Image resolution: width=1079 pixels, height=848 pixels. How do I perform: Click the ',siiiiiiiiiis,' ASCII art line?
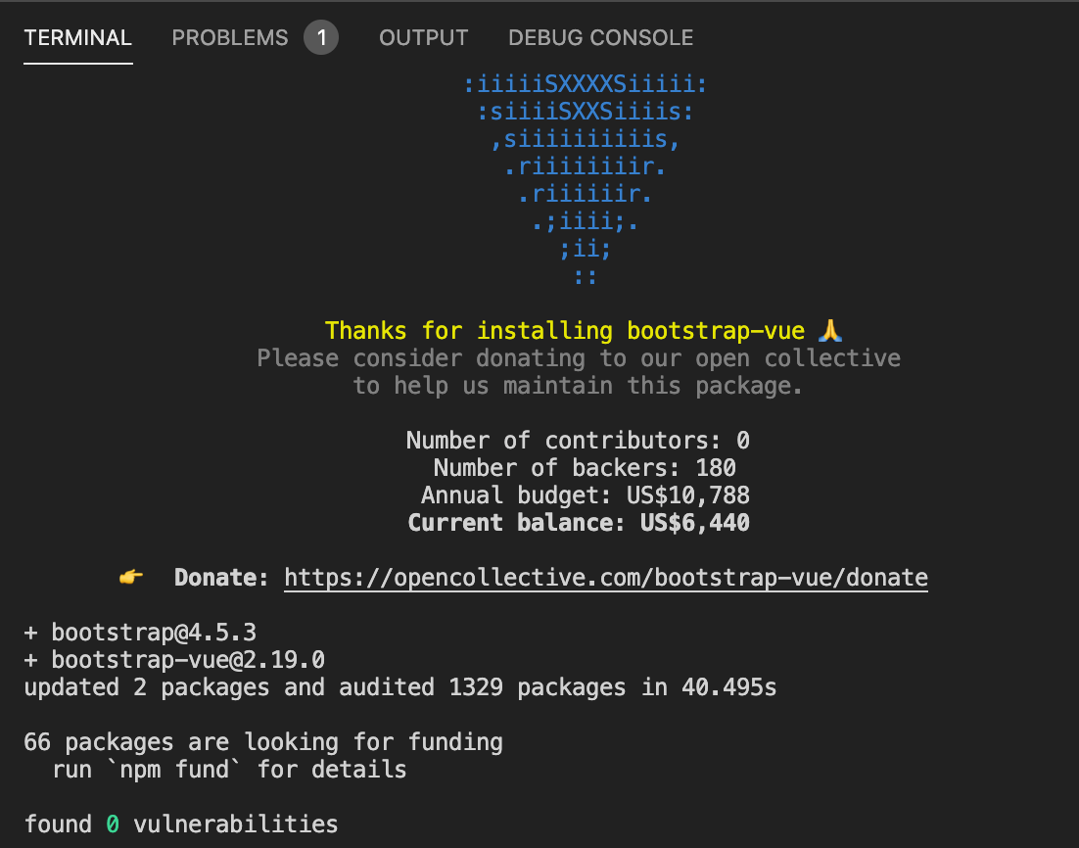click(x=585, y=139)
